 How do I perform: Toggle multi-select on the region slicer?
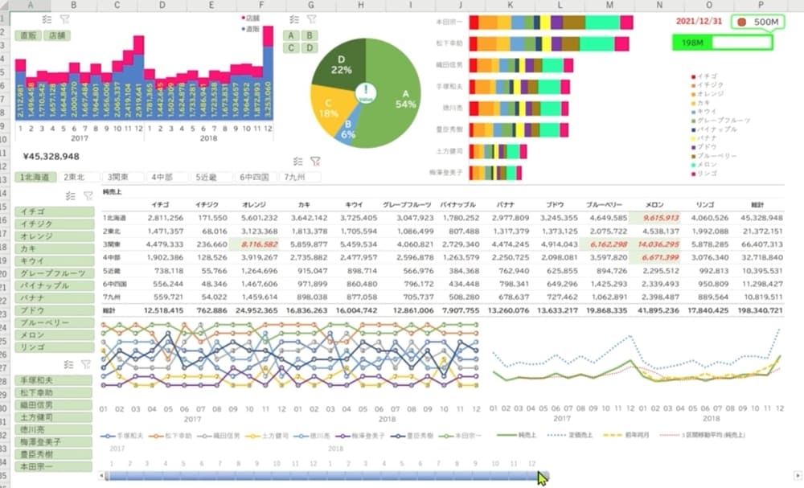(x=298, y=162)
